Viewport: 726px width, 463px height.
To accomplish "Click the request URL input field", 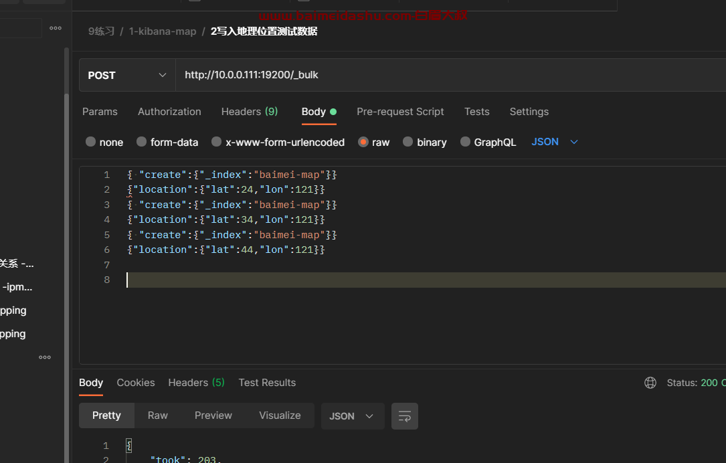I will pos(449,75).
